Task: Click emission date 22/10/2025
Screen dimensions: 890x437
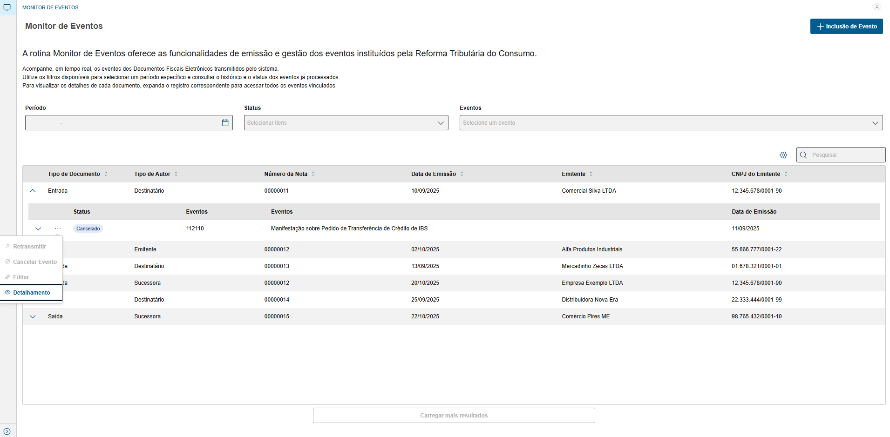Action: tap(425, 316)
